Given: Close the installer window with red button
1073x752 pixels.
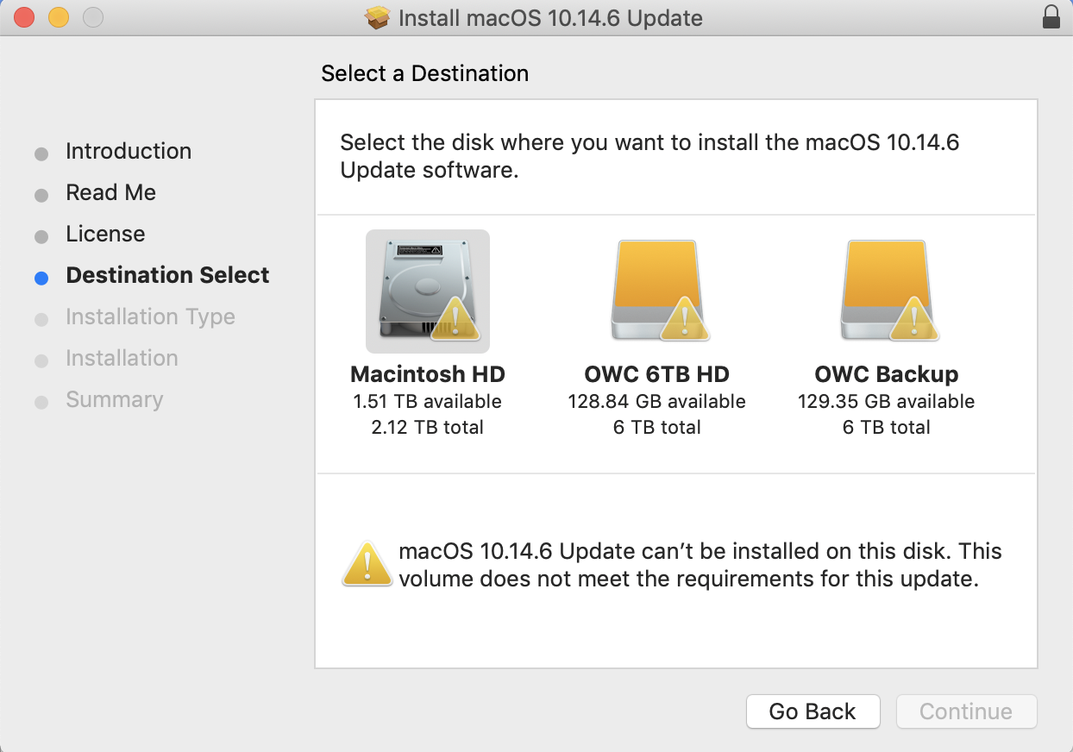Looking at the screenshot, I should pos(24,17).
